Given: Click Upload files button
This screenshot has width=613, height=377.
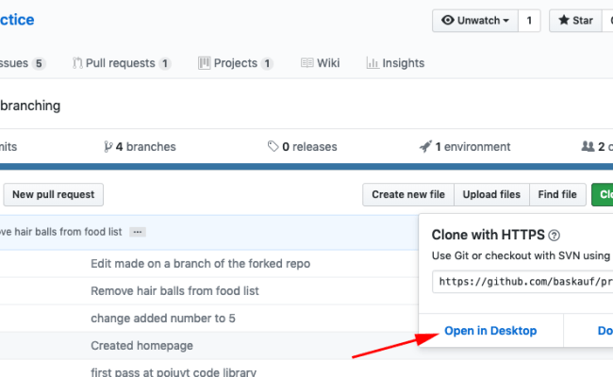Looking at the screenshot, I should (x=491, y=194).
